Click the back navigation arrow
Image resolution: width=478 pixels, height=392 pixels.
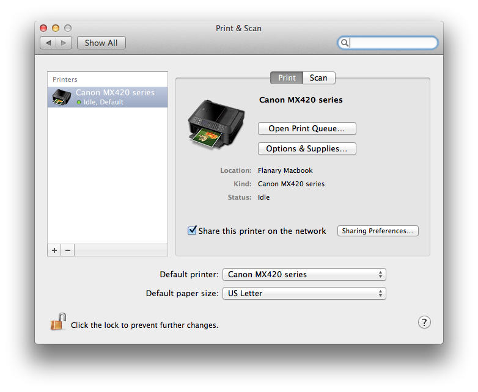[x=48, y=43]
